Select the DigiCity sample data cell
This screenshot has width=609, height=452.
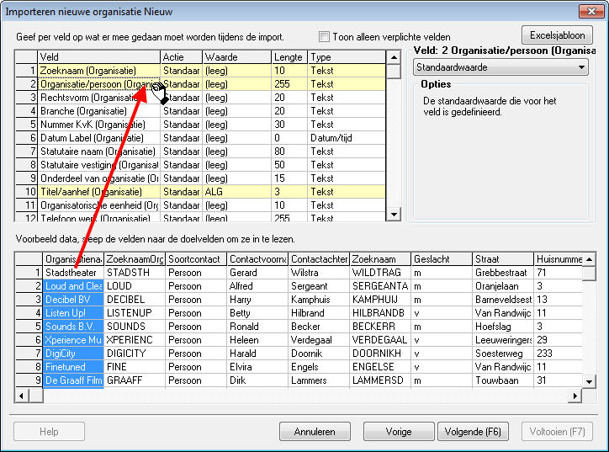tap(73, 354)
